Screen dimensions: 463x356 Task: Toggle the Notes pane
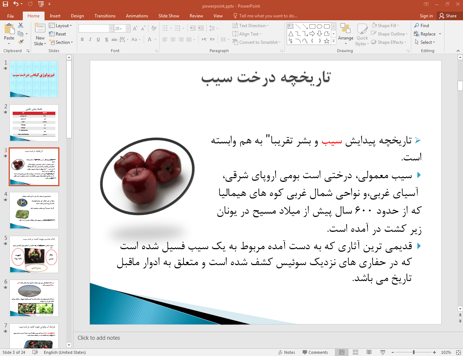(286, 352)
